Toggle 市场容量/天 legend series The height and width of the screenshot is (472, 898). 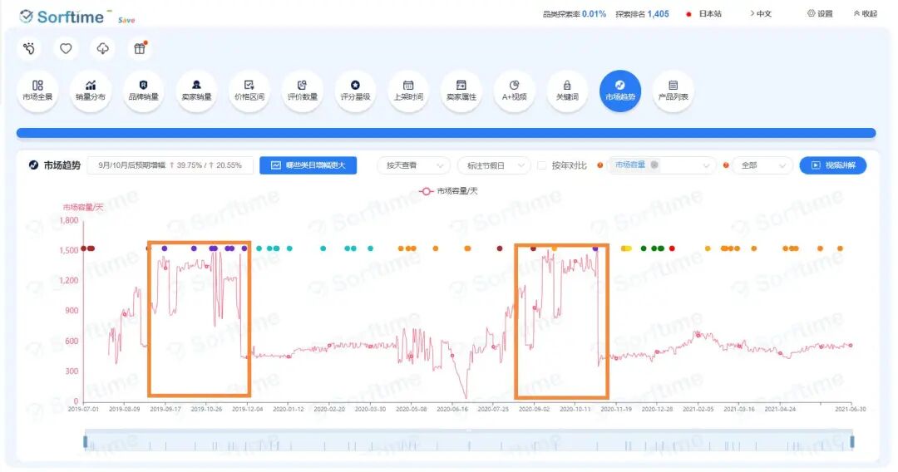pos(448,191)
